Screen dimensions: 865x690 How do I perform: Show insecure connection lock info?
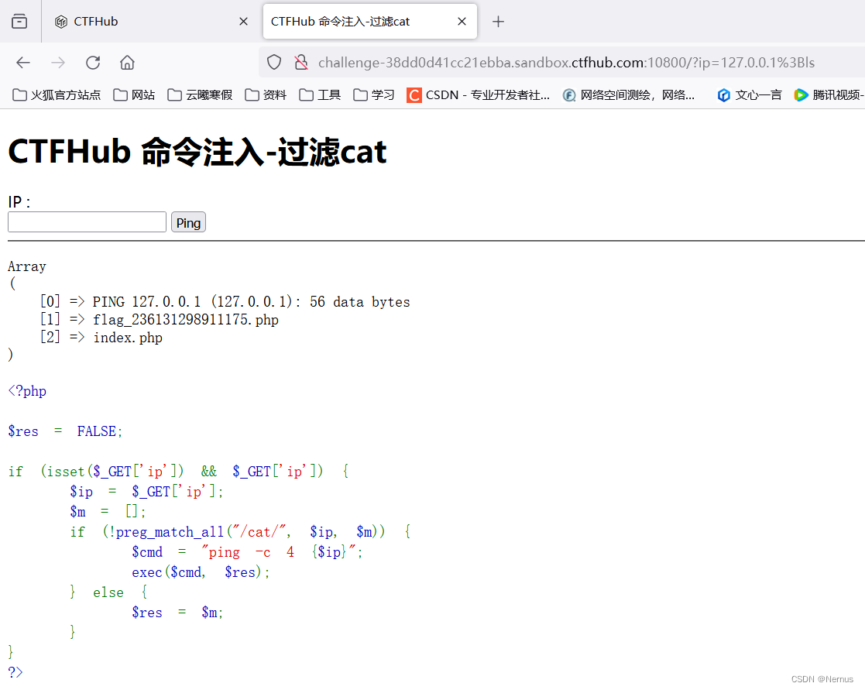(301, 62)
